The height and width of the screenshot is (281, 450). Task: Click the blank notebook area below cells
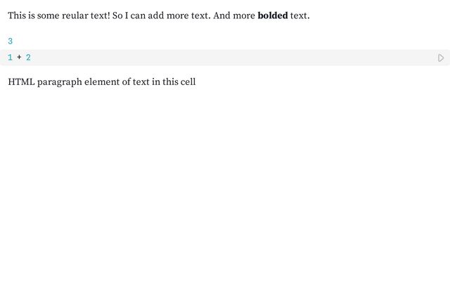coord(225,183)
